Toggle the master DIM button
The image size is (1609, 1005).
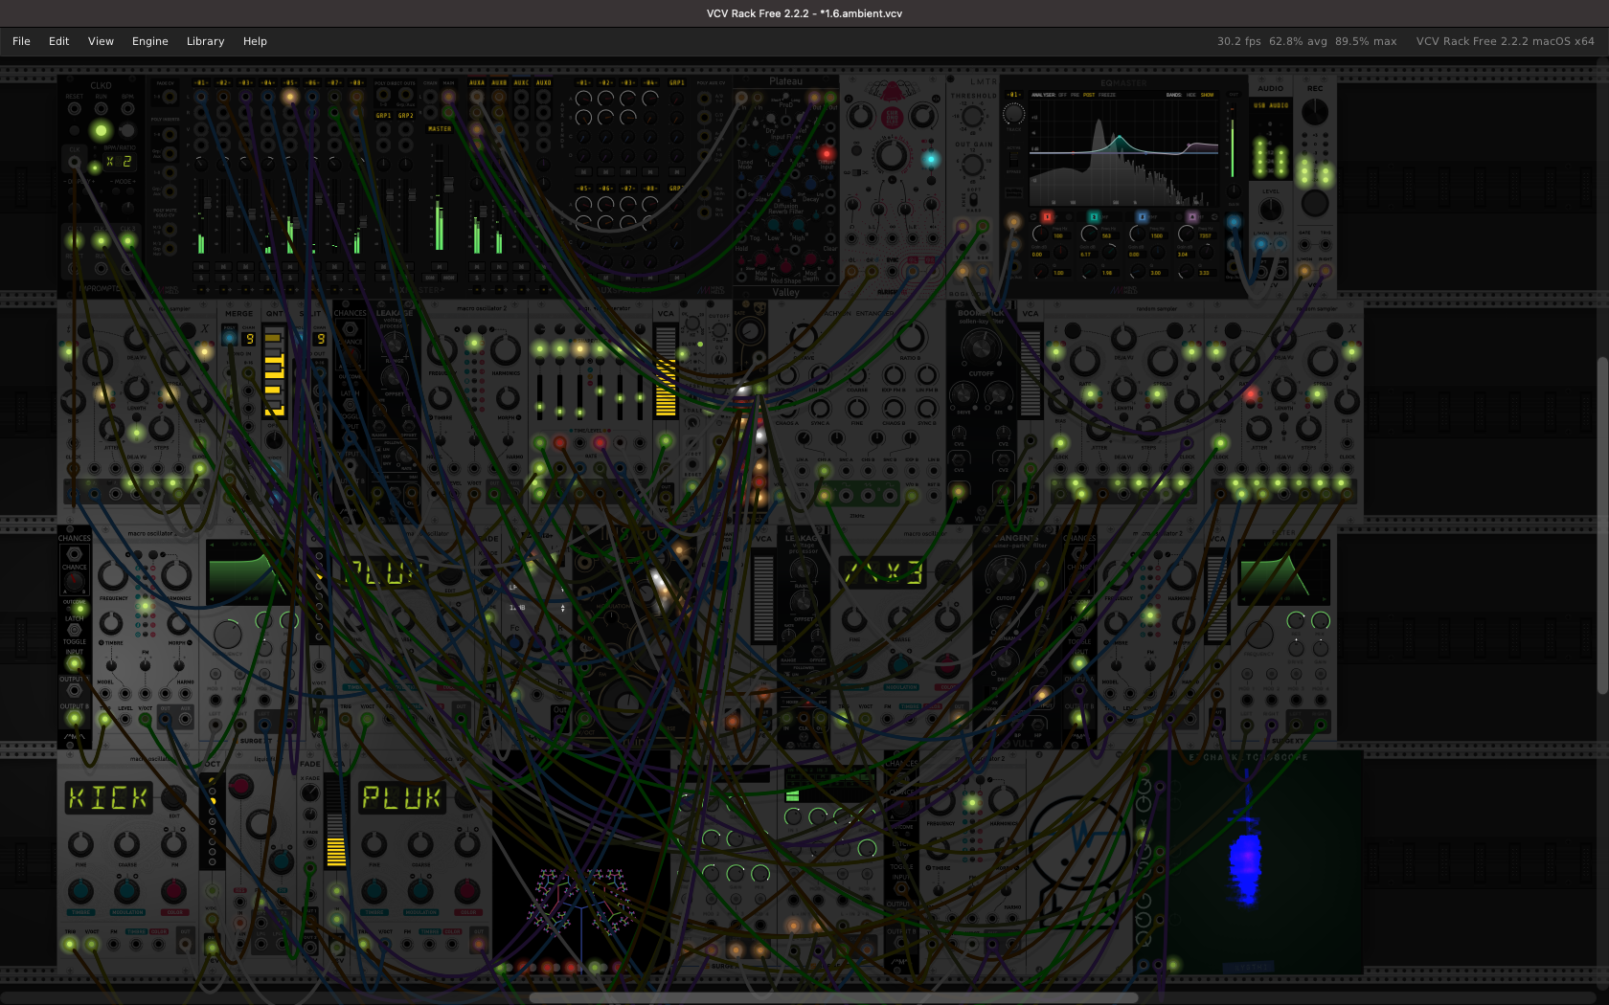point(430,278)
